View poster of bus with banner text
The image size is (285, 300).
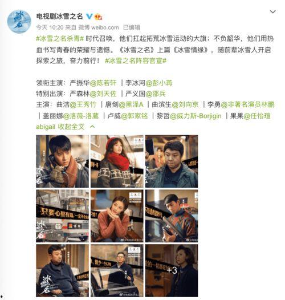(x=62, y=216)
